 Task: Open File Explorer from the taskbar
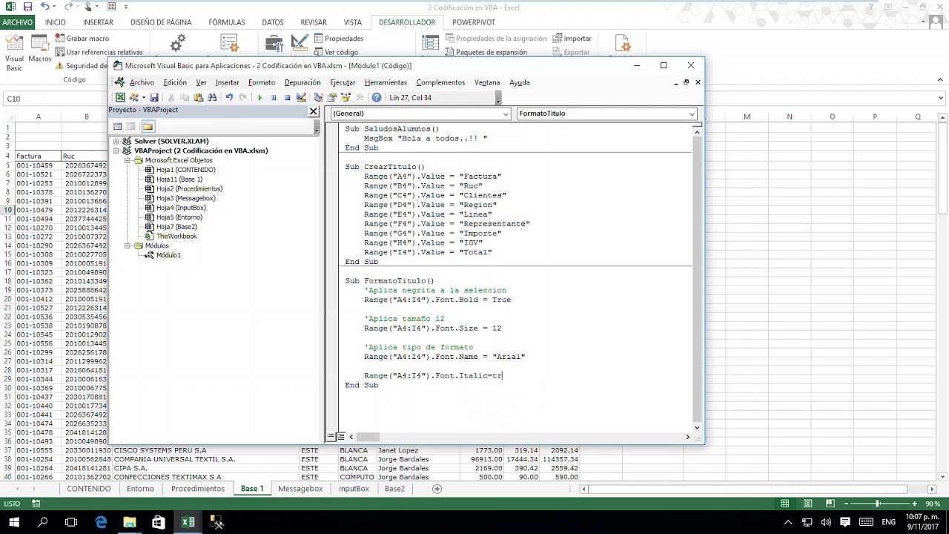coord(130,522)
